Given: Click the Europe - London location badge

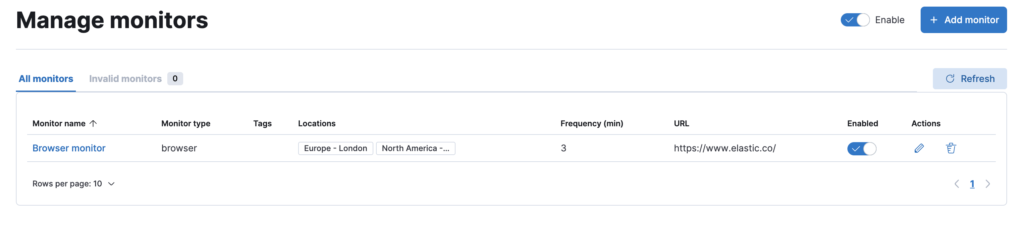Looking at the screenshot, I should pyautogui.click(x=335, y=148).
